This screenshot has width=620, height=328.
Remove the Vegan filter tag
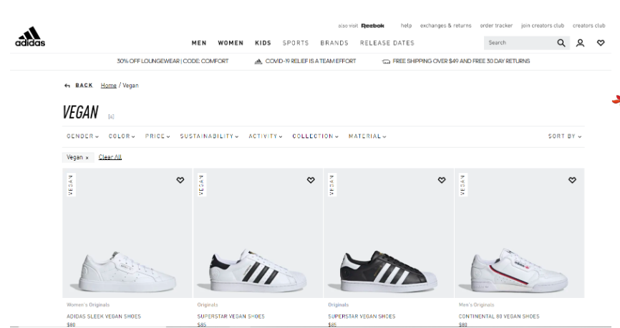click(x=87, y=158)
